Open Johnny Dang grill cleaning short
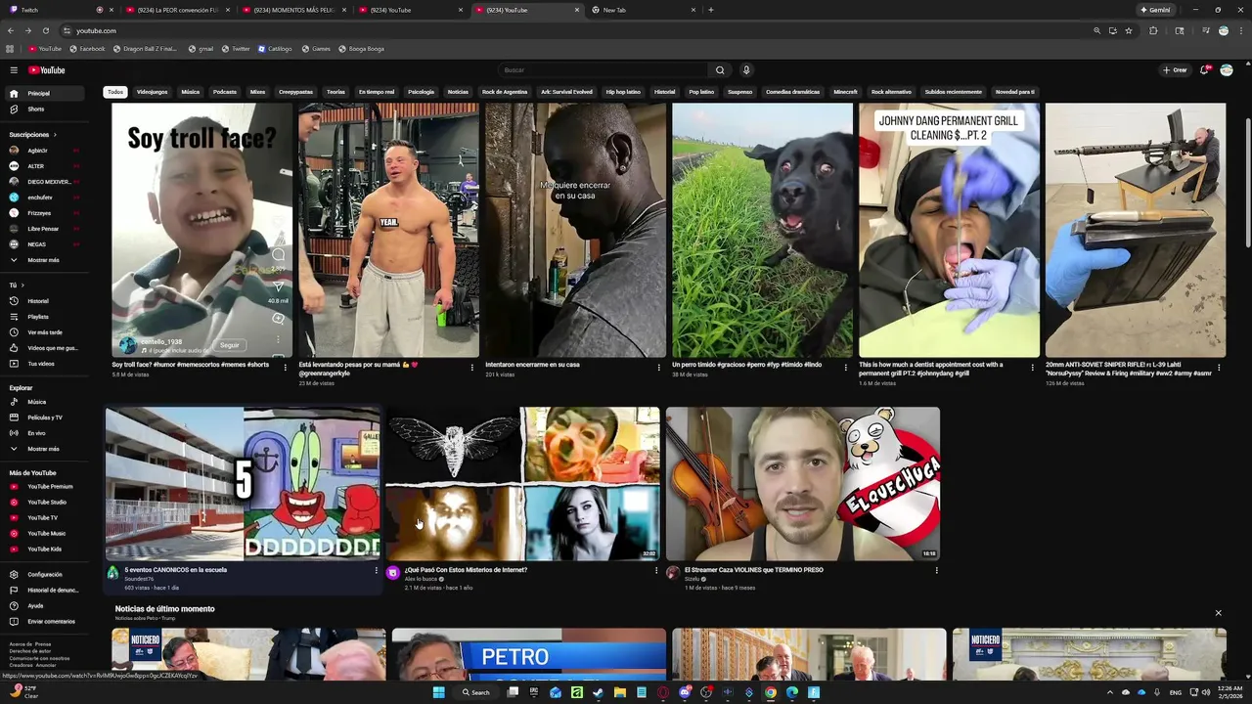 [x=949, y=231]
